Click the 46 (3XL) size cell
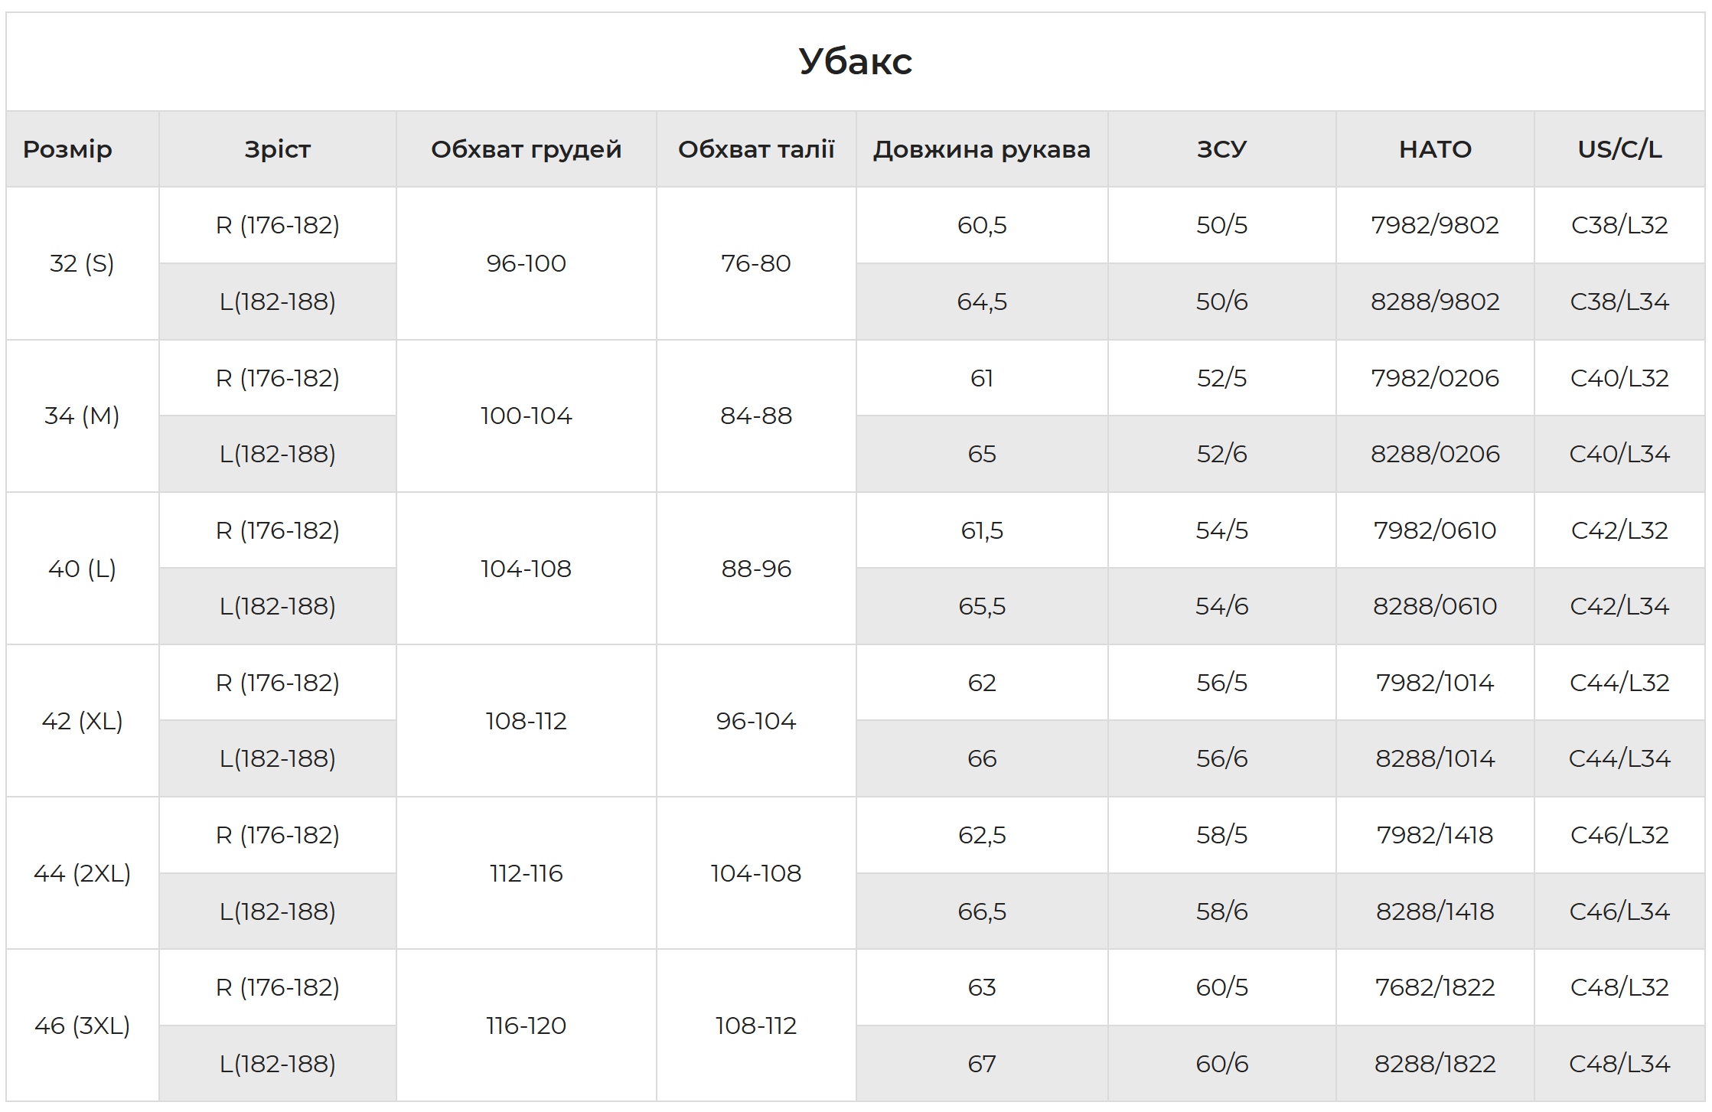 82,1026
